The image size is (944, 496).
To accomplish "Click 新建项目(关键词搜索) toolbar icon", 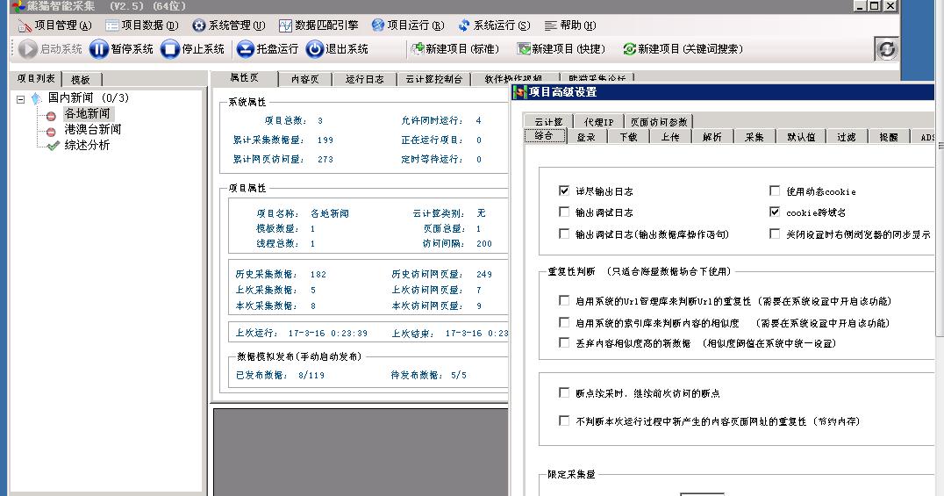I will (629, 49).
